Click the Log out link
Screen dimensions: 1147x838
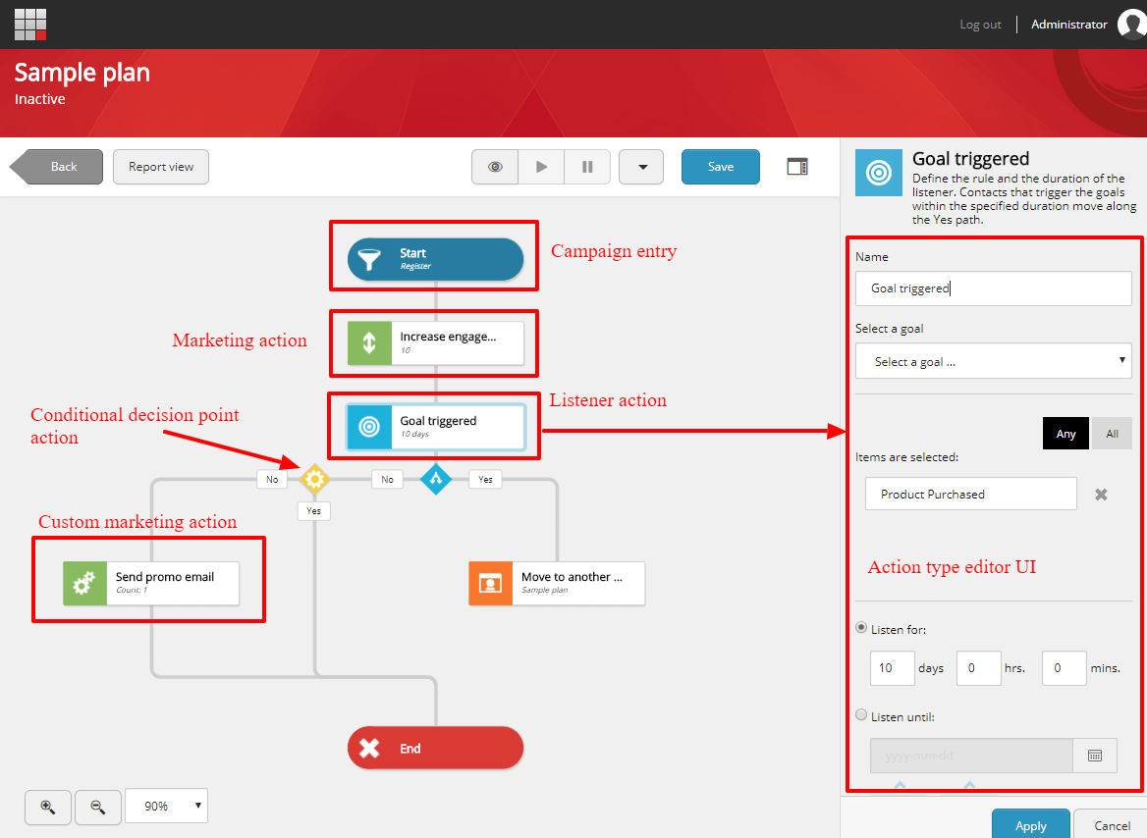tap(980, 25)
